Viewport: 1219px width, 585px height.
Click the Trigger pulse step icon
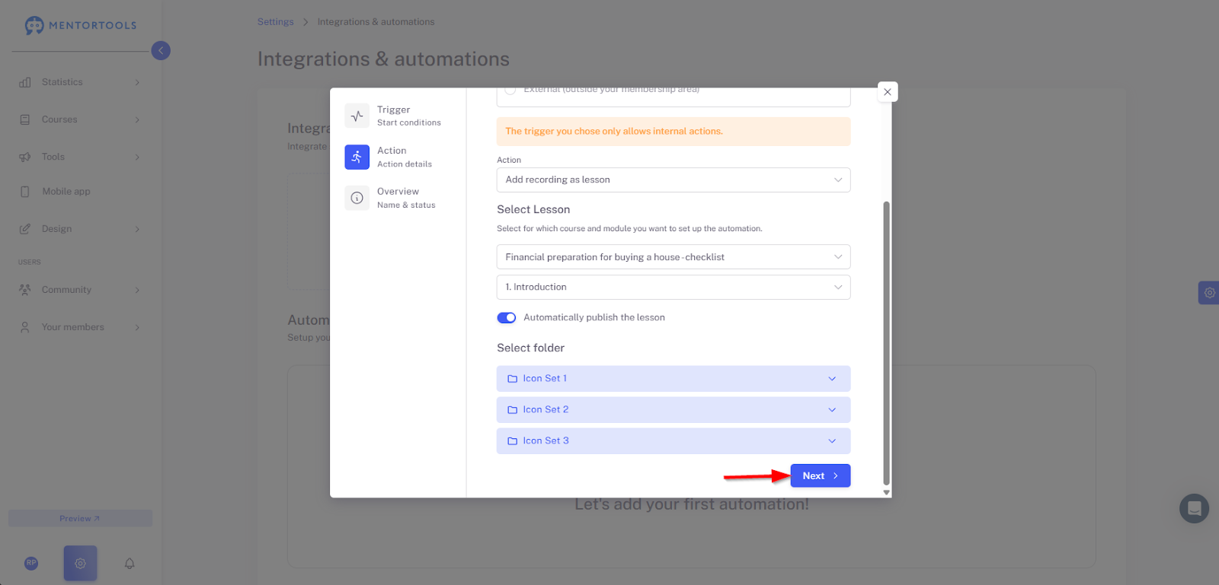point(357,116)
